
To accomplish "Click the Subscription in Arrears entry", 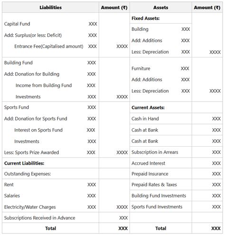I will [x=155, y=152].
